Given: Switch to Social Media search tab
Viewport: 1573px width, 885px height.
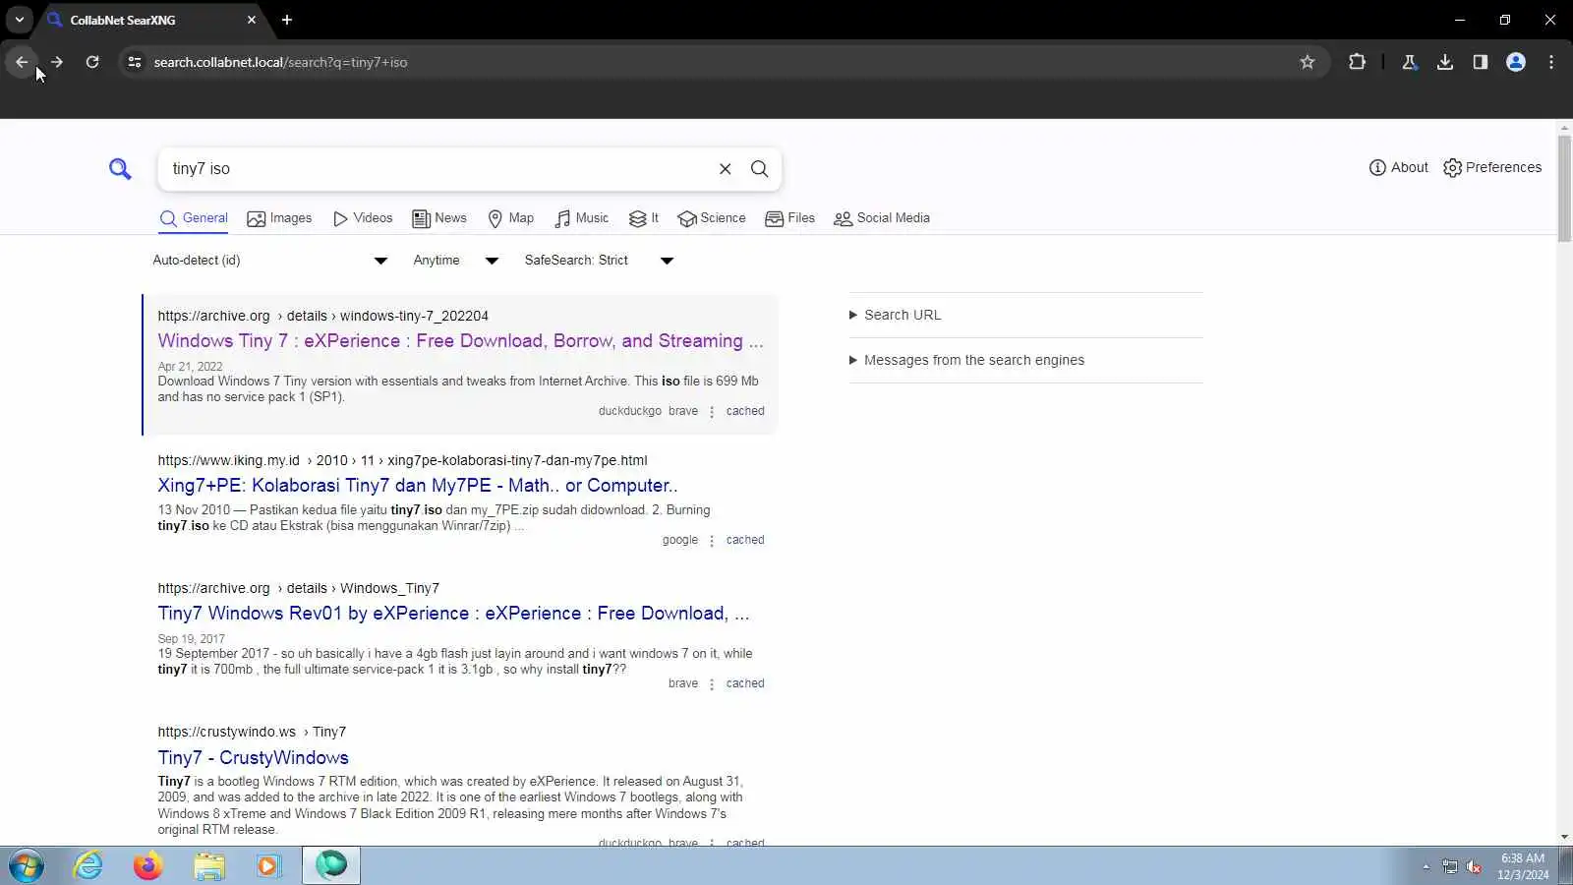Looking at the screenshot, I should coord(882,218).
